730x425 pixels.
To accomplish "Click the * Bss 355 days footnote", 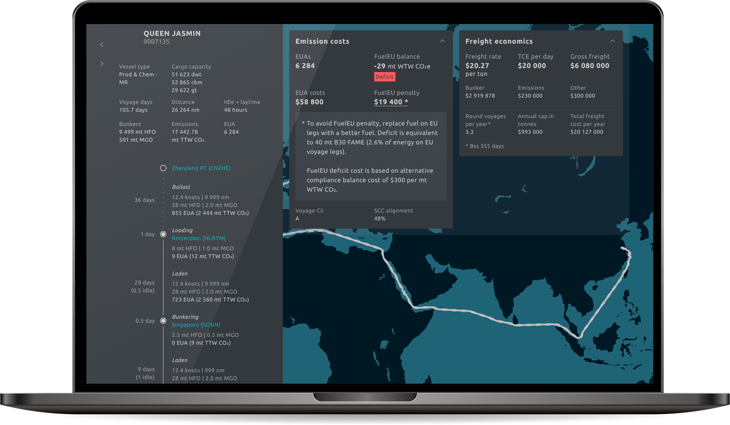I will click(484, 146).
